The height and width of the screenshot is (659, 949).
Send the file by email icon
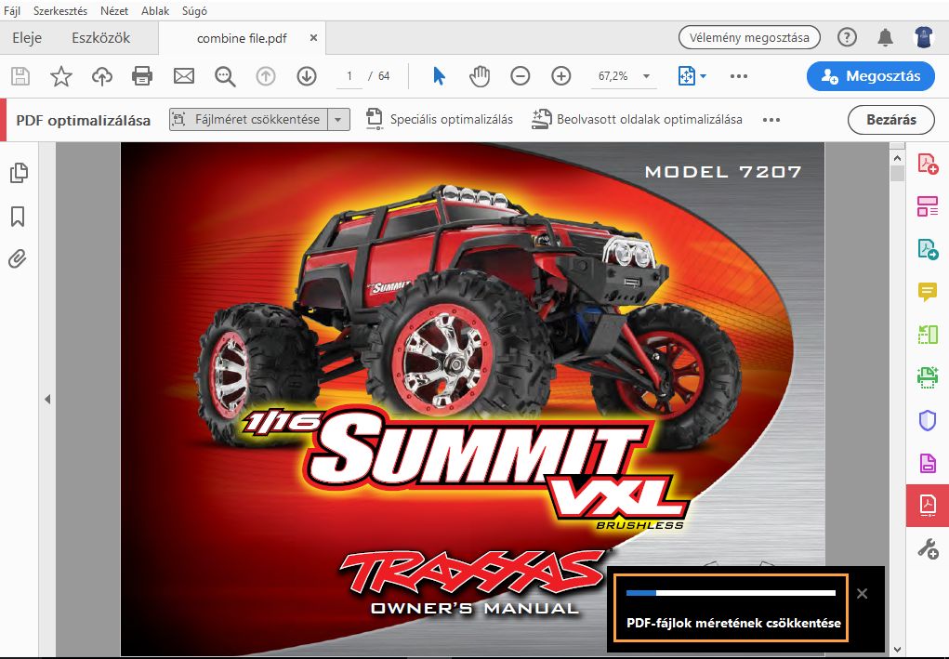pyautogui.click(x=184, y=76)
